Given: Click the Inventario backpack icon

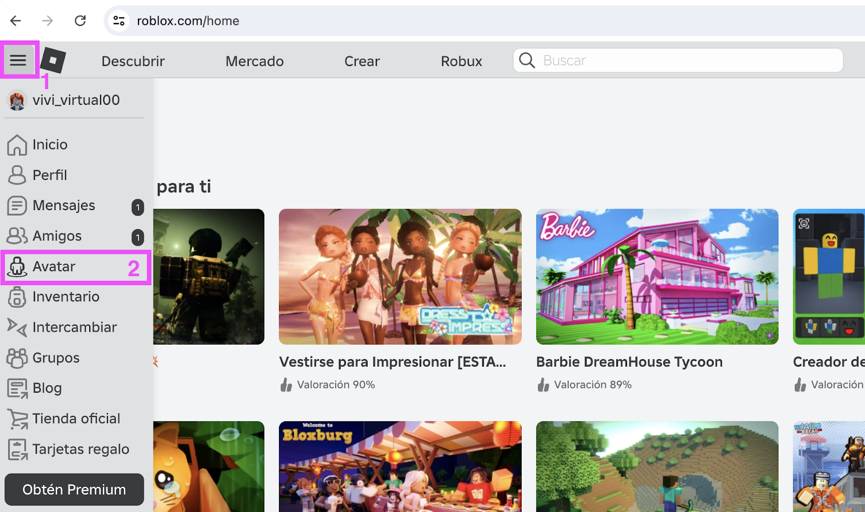Looking at the screenshot, I should coord(17,297).
